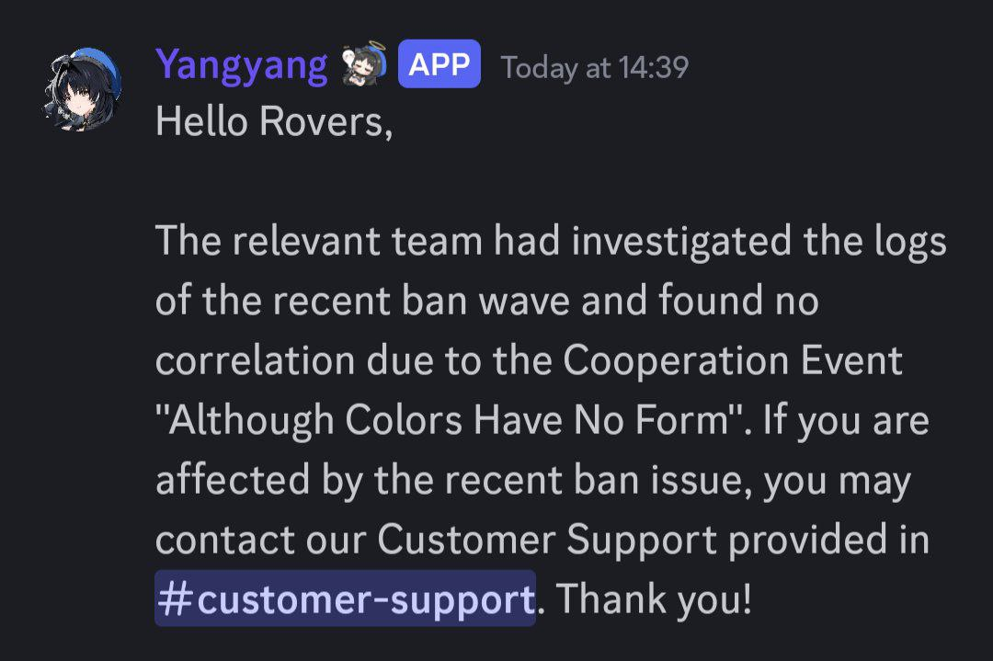Click the word correlation in the message
Viewport: 993px width, 661px height.
256,361
